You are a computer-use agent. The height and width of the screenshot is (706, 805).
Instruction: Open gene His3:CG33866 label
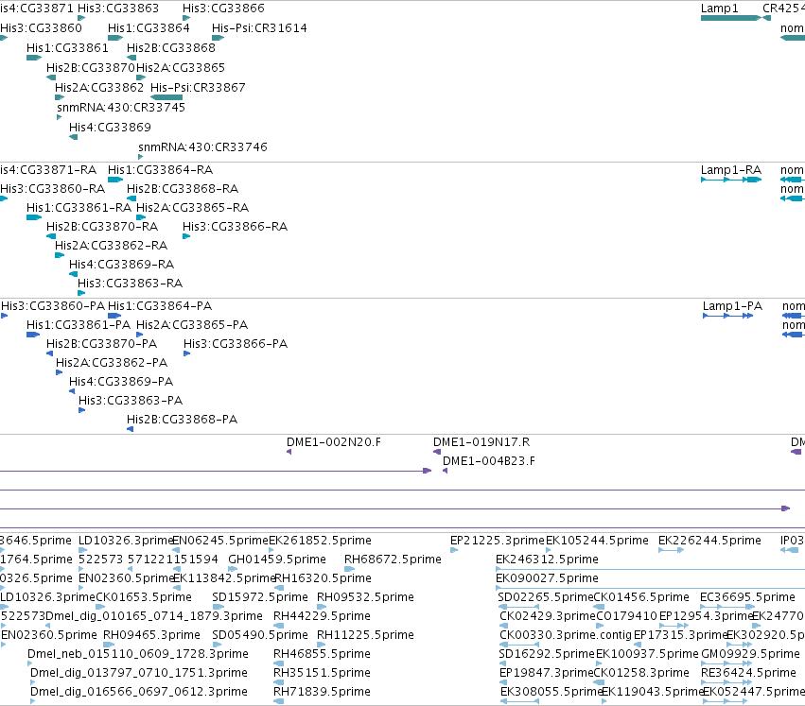coord(224,9)
